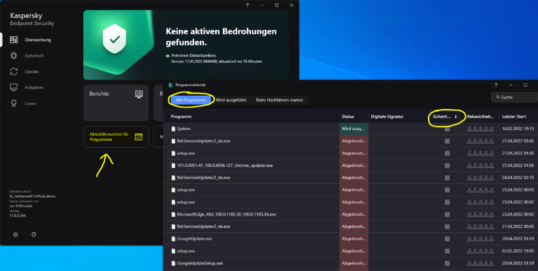Screen dimensions: 538x271
Task: Open the settings gear in Kaspersky sidebar
Action: 16,234
